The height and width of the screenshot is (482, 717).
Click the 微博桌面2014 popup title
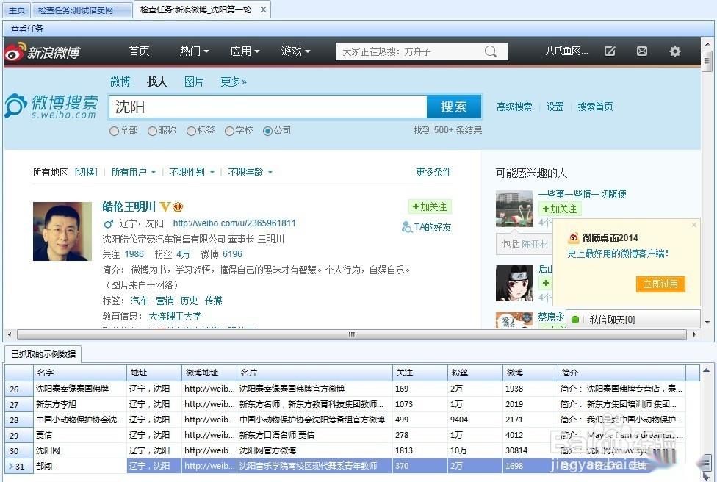610,238
